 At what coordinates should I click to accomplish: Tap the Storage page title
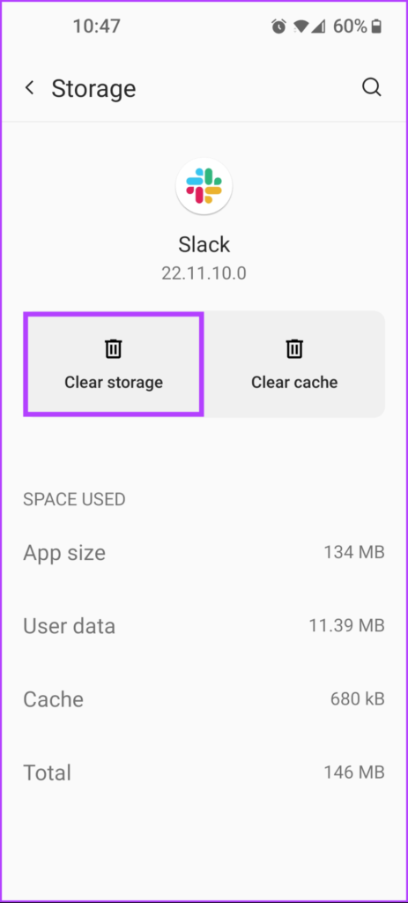point(93,89)
